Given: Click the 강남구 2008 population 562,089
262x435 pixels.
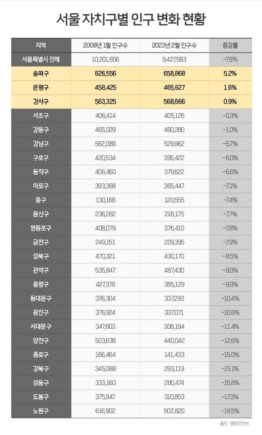Looking at the screenshot, I should pyautogui.click(x=105, y=144).
